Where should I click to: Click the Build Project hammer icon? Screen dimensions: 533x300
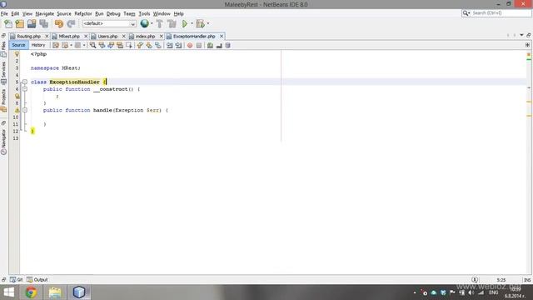tap(159, 23)
